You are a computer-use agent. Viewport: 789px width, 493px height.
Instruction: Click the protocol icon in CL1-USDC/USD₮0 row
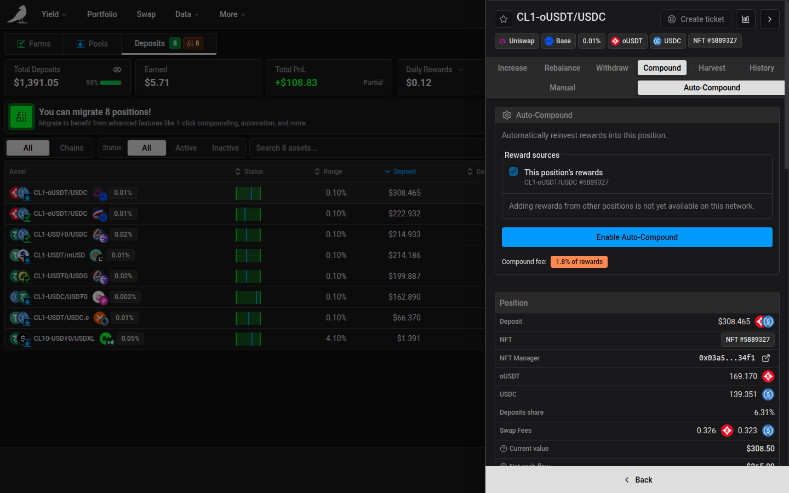100,297
